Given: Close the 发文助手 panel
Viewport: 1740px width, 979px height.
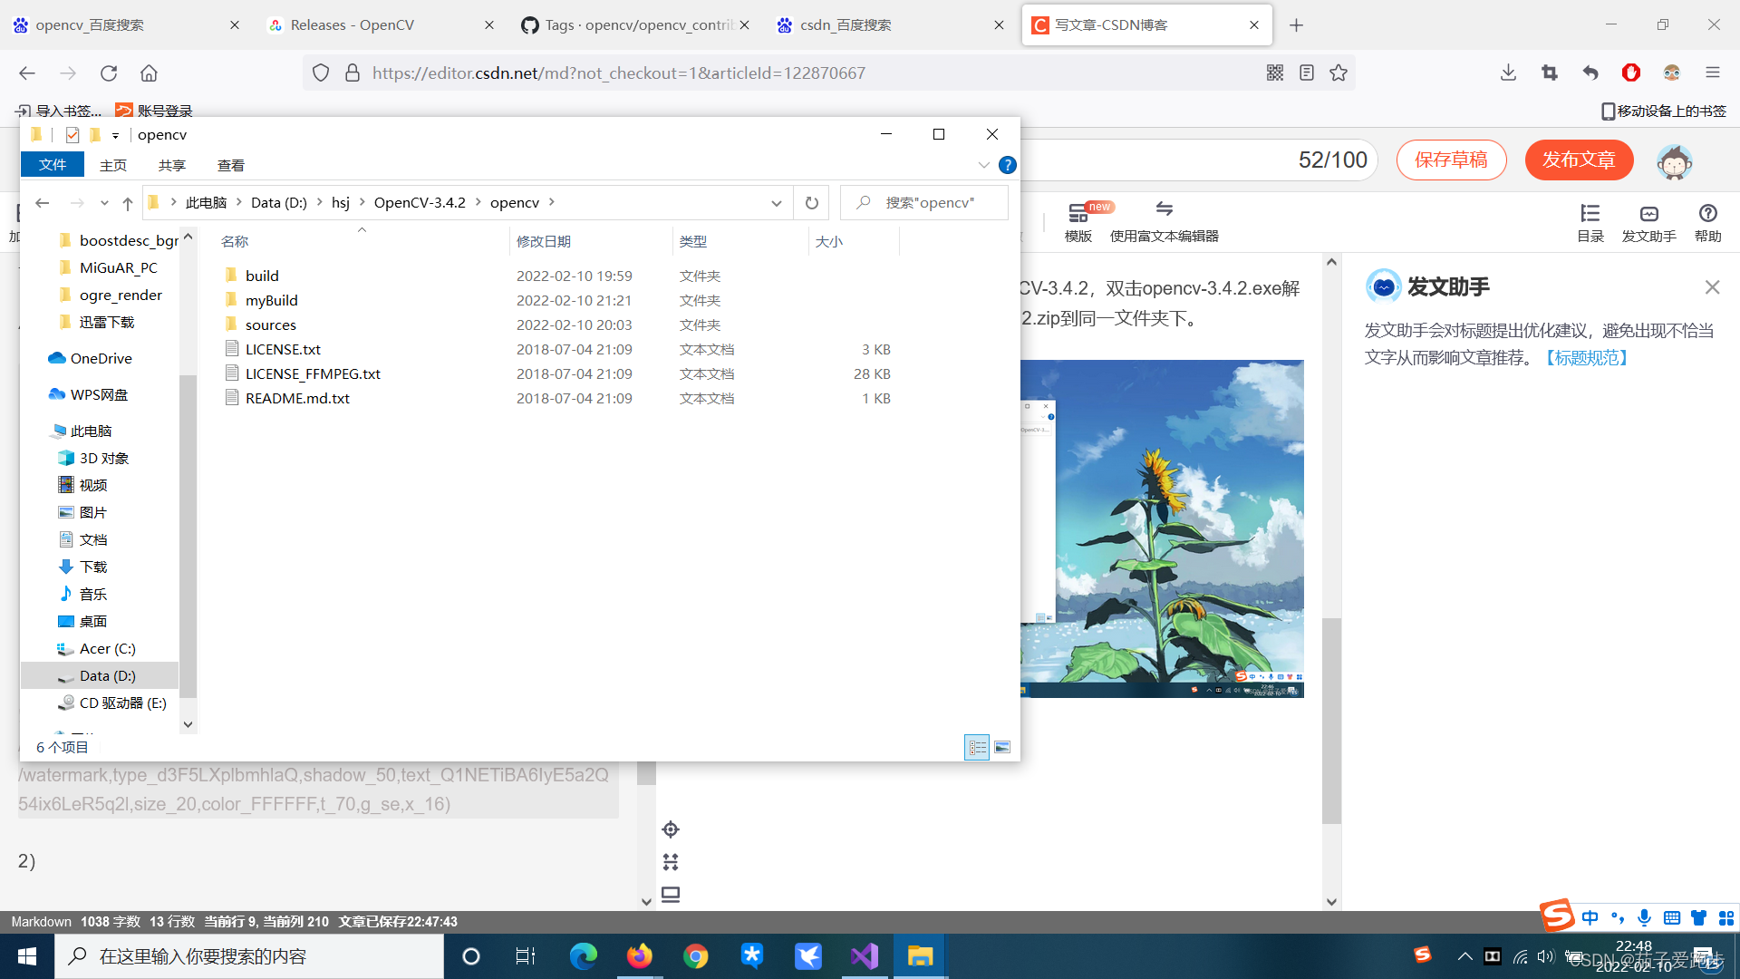Looking at the screenshot, I should (x=1712, y=287).
